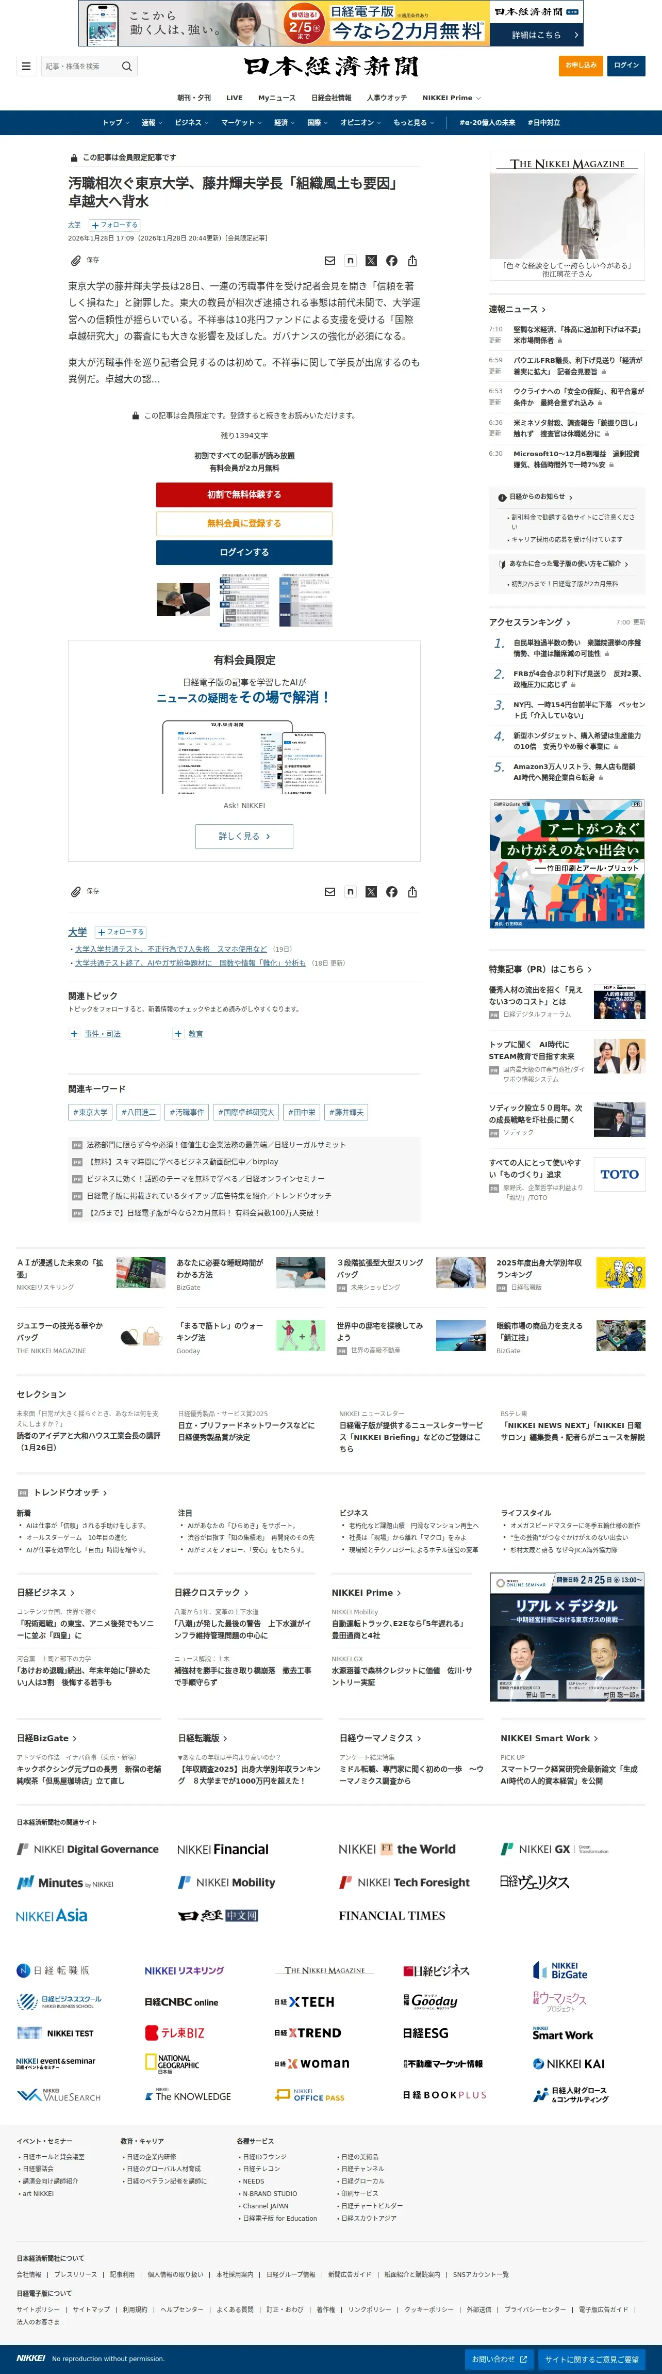This screenshot has height=2374, width=662.
Task: Share by email using the bottom envelope icon
Action: [329, 891]
